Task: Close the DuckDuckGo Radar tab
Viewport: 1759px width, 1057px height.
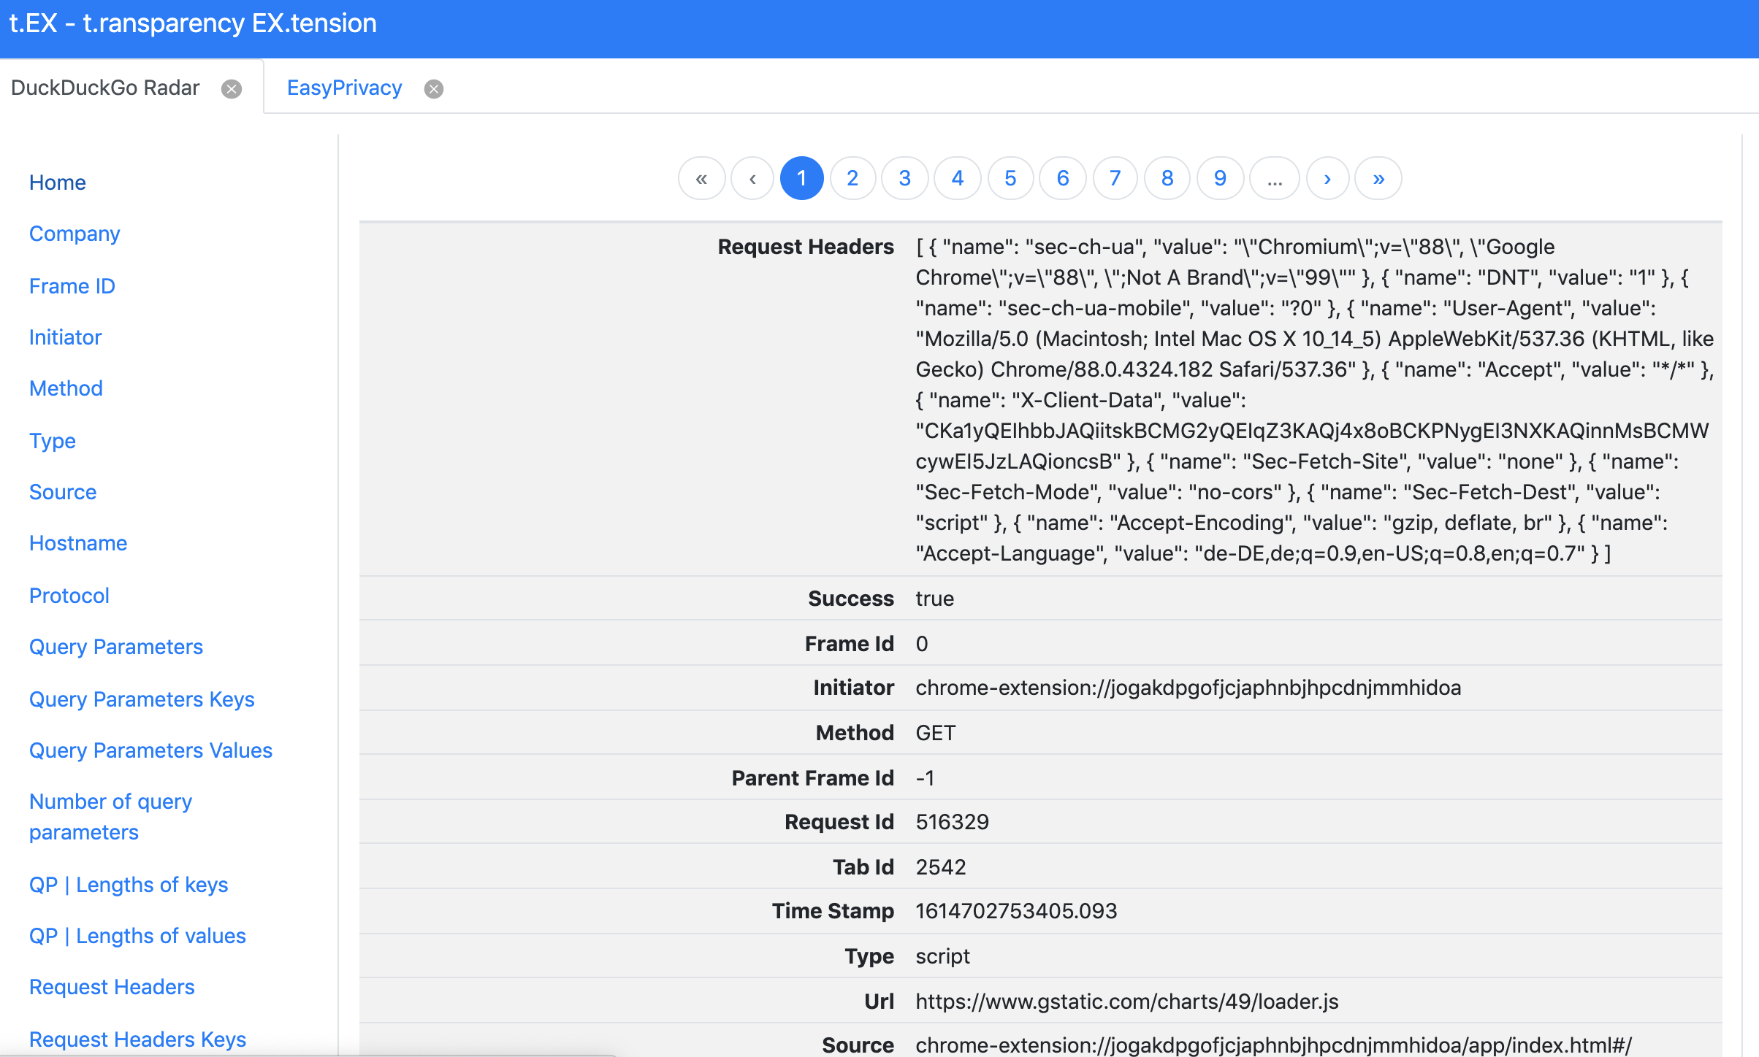Action: (232, 89)
